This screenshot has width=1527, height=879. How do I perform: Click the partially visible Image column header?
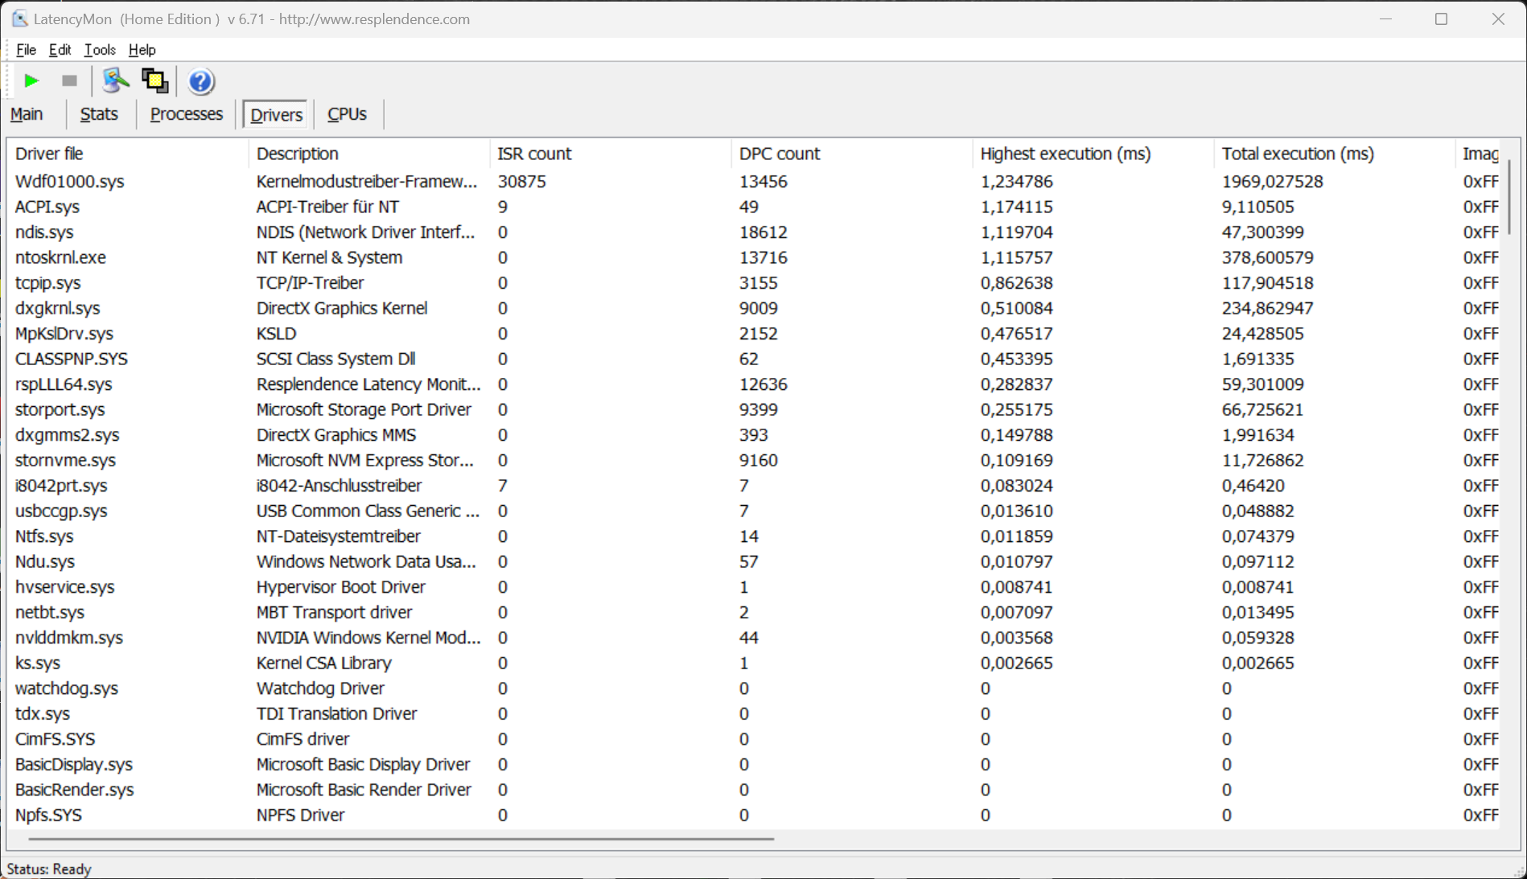point(1478,154)
